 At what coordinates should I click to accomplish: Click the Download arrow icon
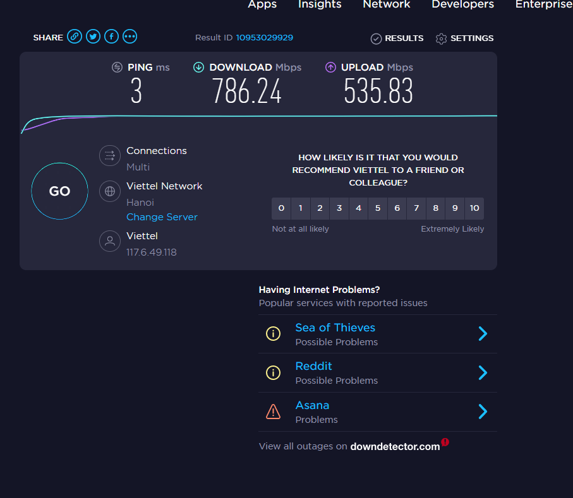point(198,67)
